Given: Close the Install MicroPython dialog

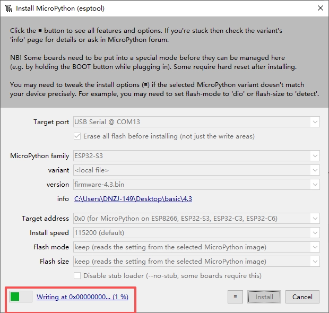Looking at the screenshot, I should 320,8.
